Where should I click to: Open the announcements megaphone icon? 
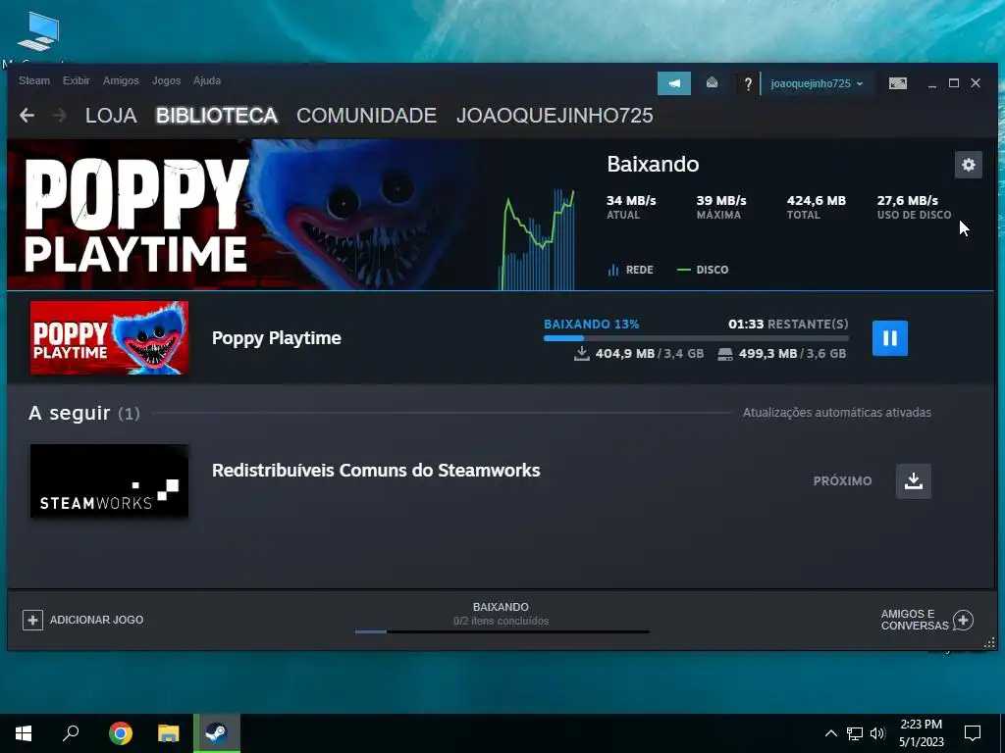(x=673, y=83)
